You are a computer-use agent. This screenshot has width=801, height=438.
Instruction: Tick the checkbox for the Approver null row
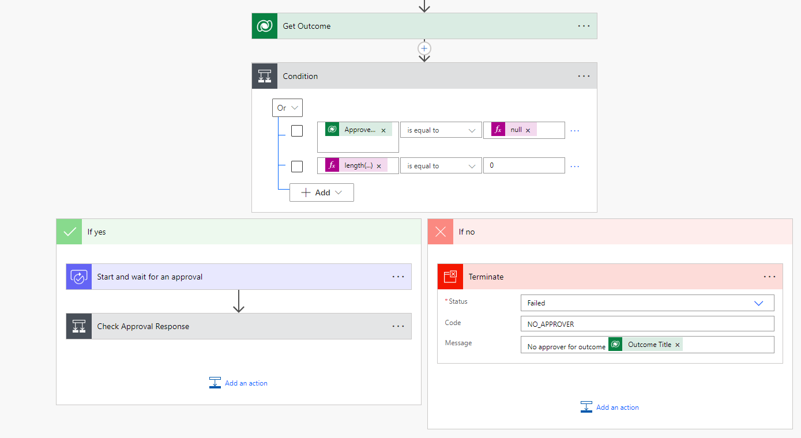(297, 131)
